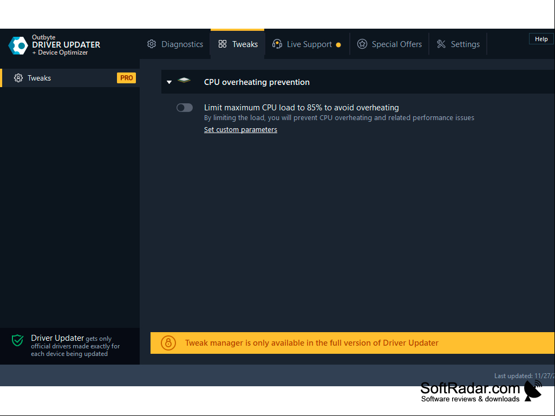Click the PRO badge next to Tweaks
Image resolution: width=555 pixels, height=416 pixels.
(x=126, y=78)
